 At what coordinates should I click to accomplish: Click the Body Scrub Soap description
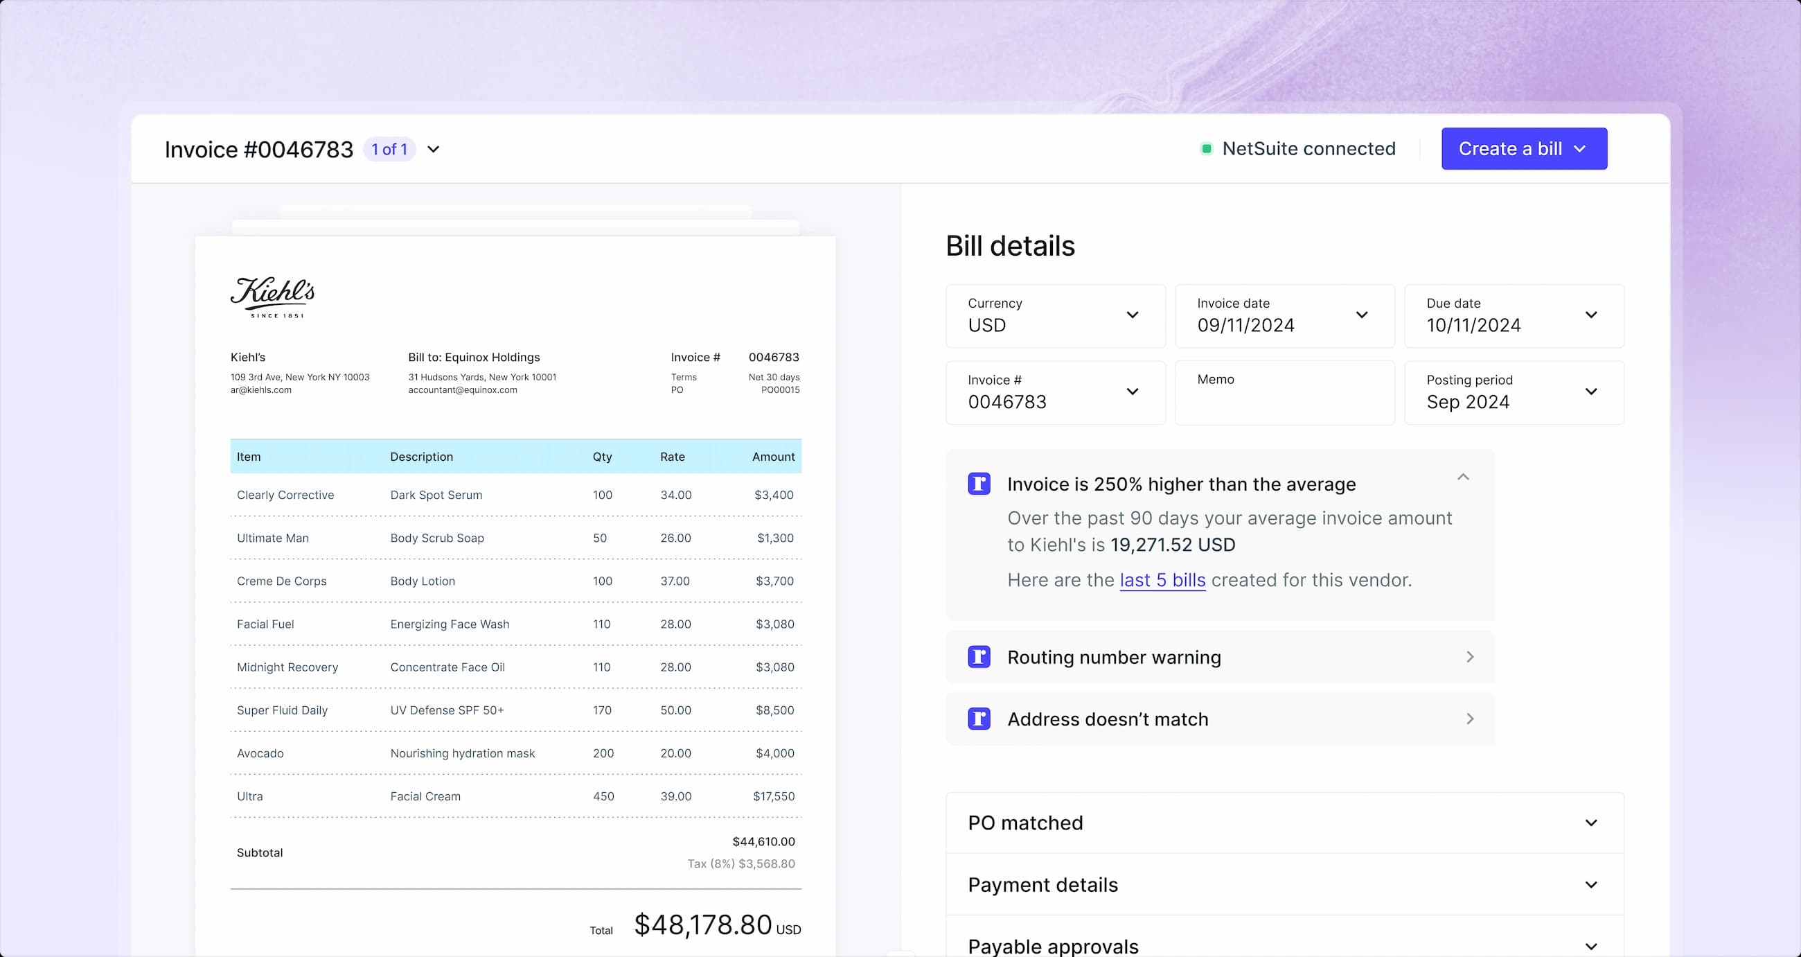pos(437,538)
